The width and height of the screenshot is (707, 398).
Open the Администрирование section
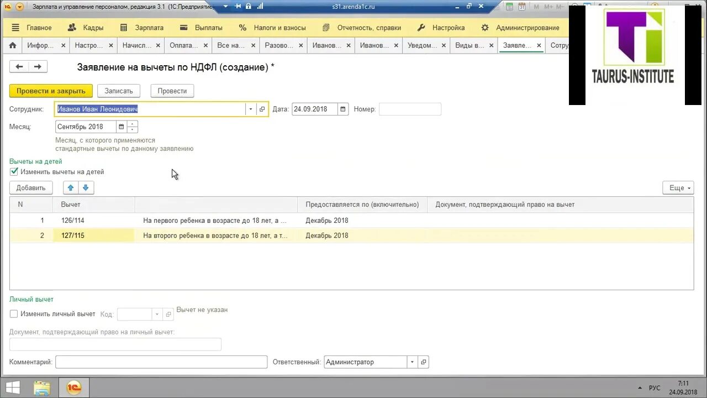pos(520,28)
